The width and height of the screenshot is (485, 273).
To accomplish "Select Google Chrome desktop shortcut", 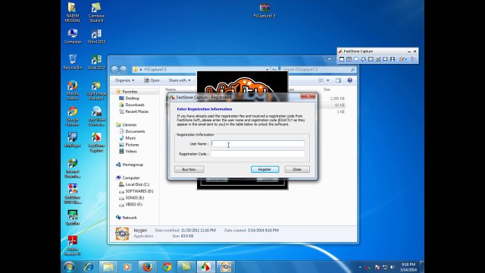I will (73, 116).
